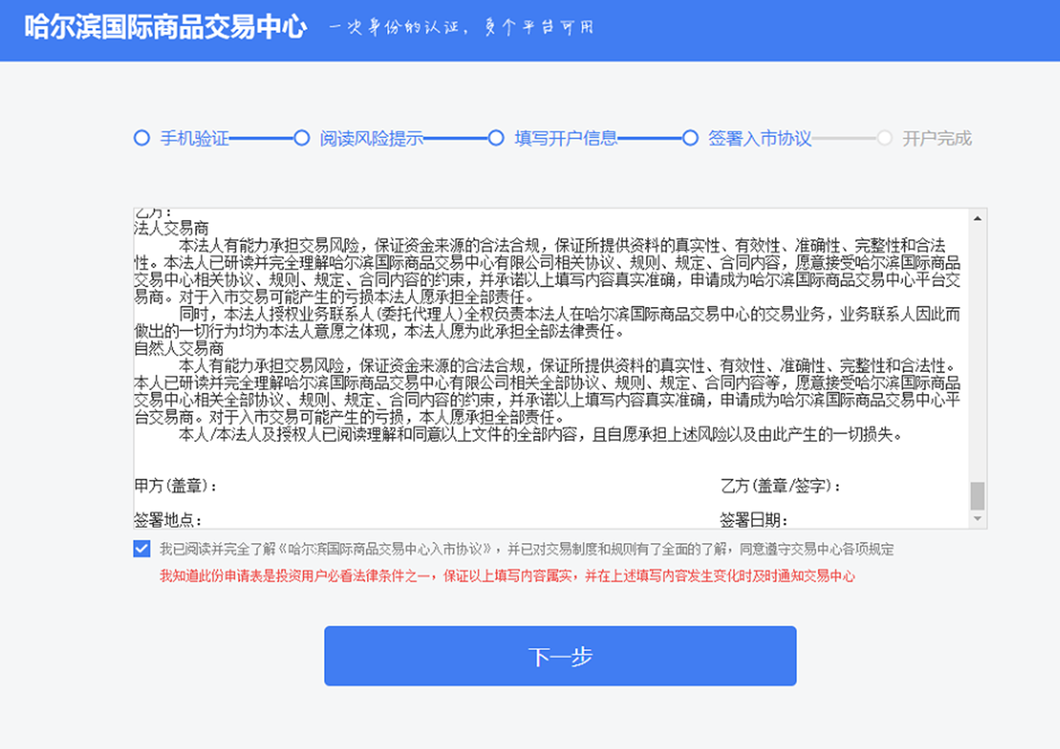Click the 自然人交易商 heading in agreement
Screen dimensions: 1060x749
tap(179, 348)
